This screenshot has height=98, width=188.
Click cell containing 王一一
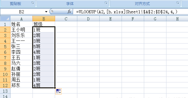pyautogui.click(x=21, y=41)
